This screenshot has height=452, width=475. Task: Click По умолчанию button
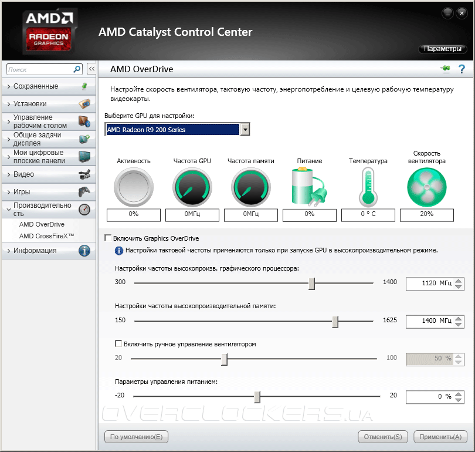(136, 437)
